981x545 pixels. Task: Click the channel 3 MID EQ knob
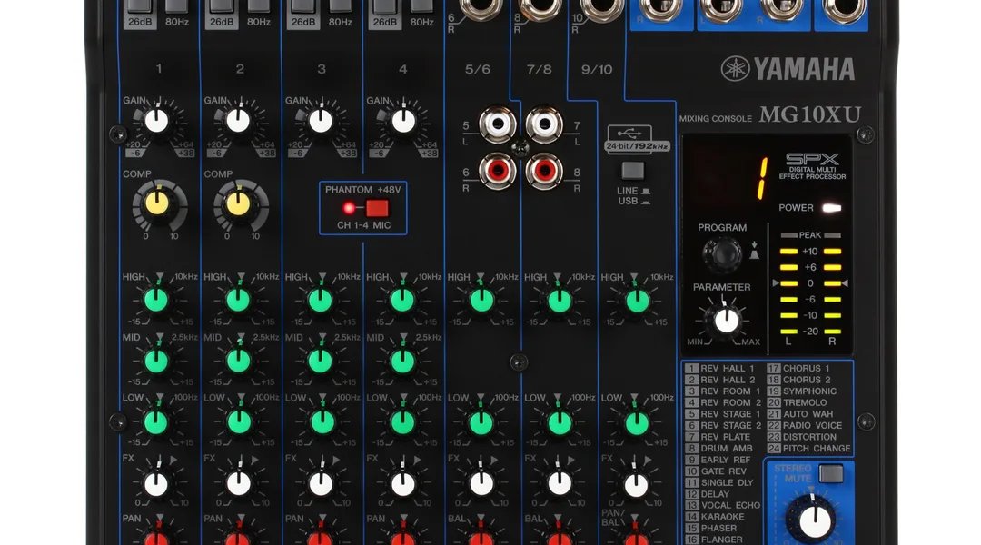click(x=320, y=362)
